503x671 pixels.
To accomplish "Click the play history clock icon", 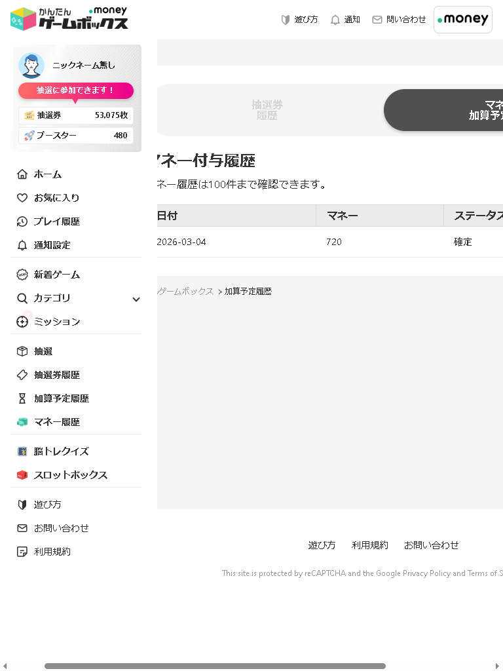I will [22, 221].
